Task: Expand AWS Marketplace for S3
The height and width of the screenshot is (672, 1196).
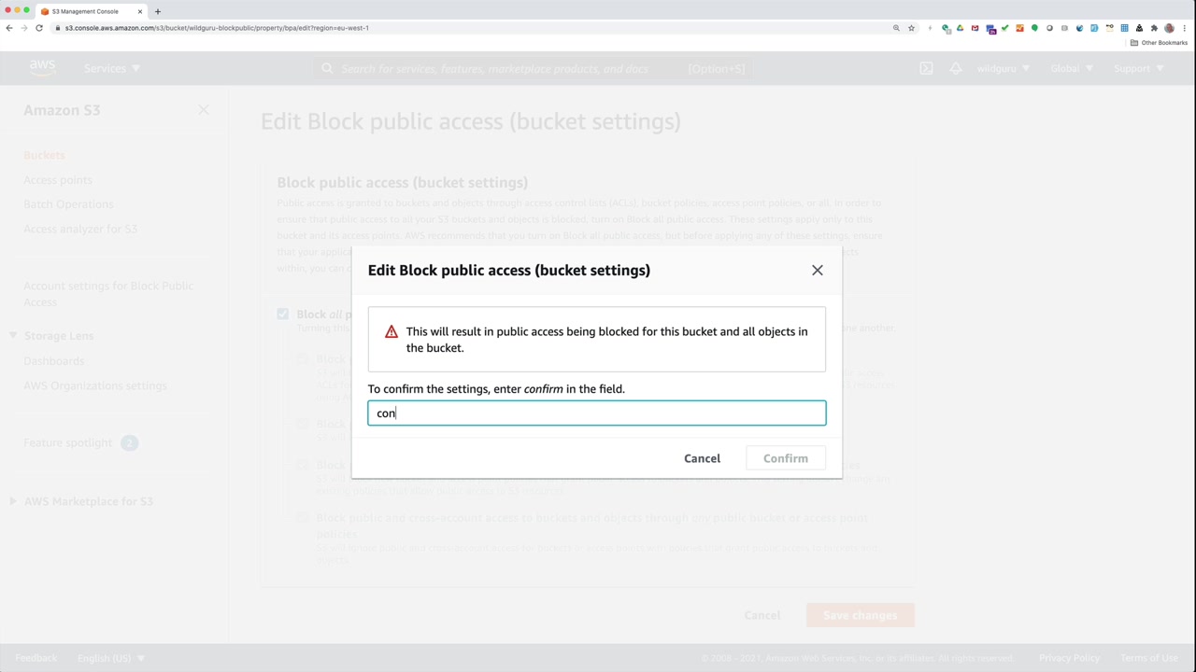Action: coord(13,501)
